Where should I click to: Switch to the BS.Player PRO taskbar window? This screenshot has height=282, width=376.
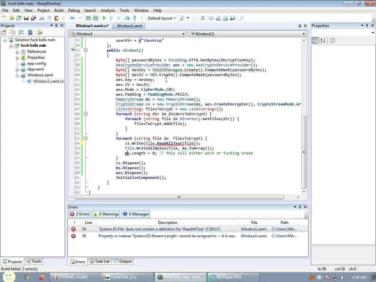pyautogui.click(x=233, y=277)
